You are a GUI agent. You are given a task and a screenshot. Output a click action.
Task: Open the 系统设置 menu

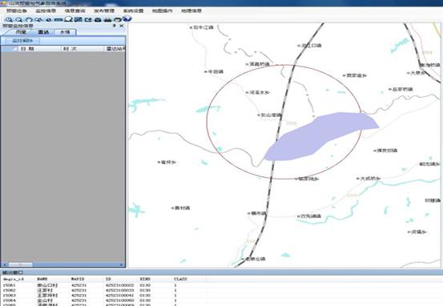tap(133, 10)
